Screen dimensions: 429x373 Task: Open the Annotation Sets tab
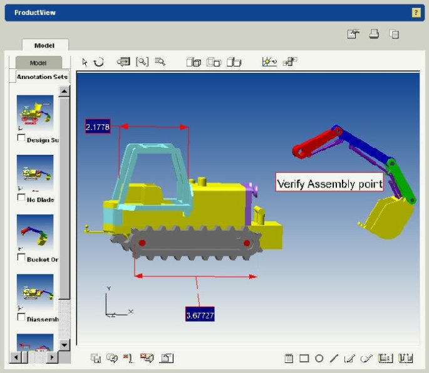tap(42, 77)
